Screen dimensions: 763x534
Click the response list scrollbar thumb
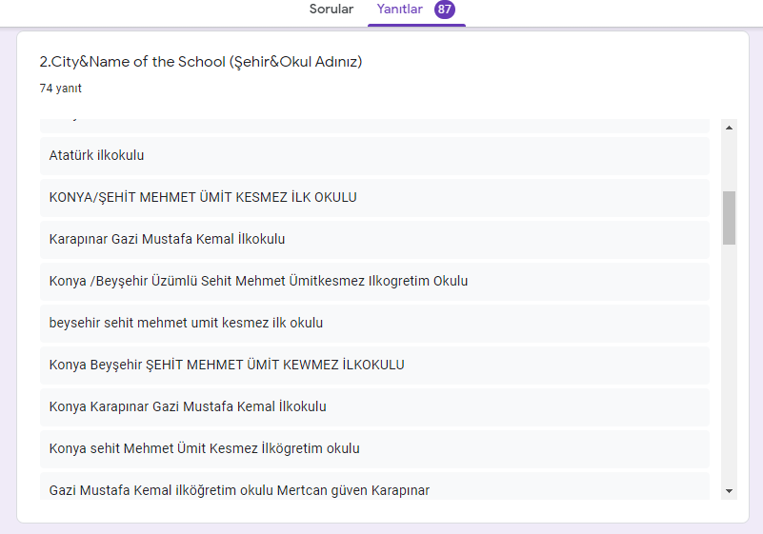click(x=730, y=217)
